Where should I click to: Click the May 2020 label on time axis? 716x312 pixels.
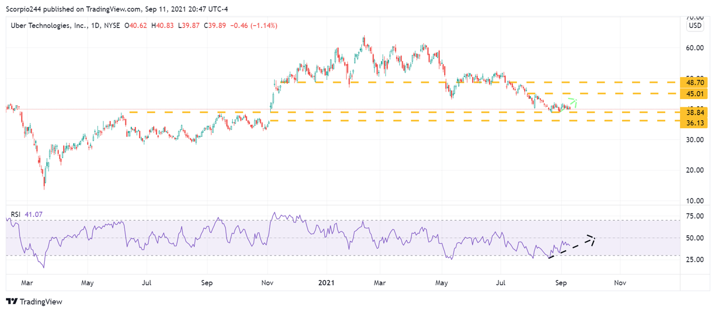87,283
